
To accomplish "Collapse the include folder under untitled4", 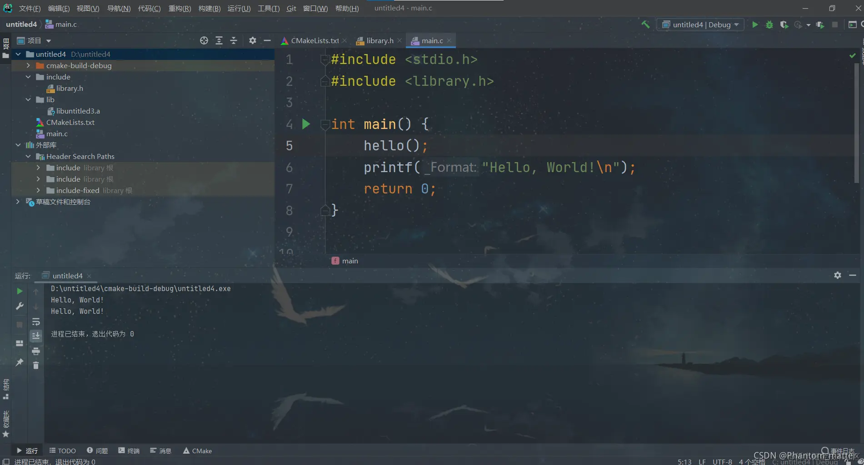I will [x=28, y=77].
